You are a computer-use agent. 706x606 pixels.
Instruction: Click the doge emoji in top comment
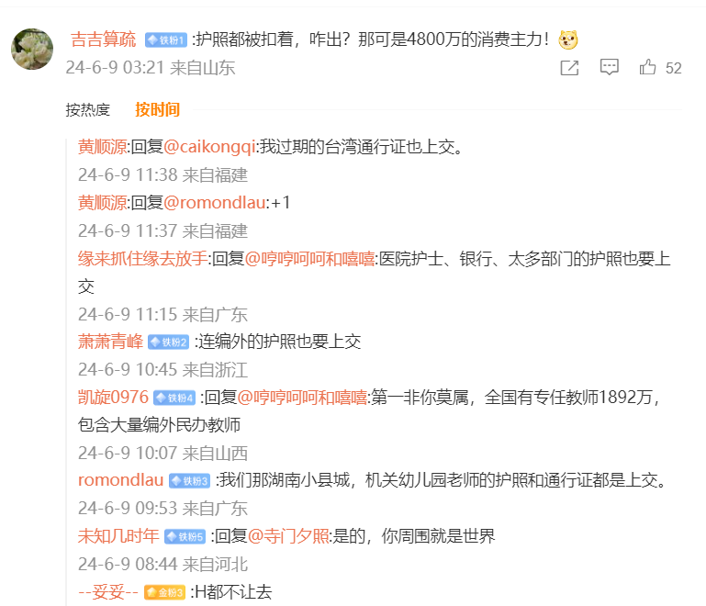(568, 39)
